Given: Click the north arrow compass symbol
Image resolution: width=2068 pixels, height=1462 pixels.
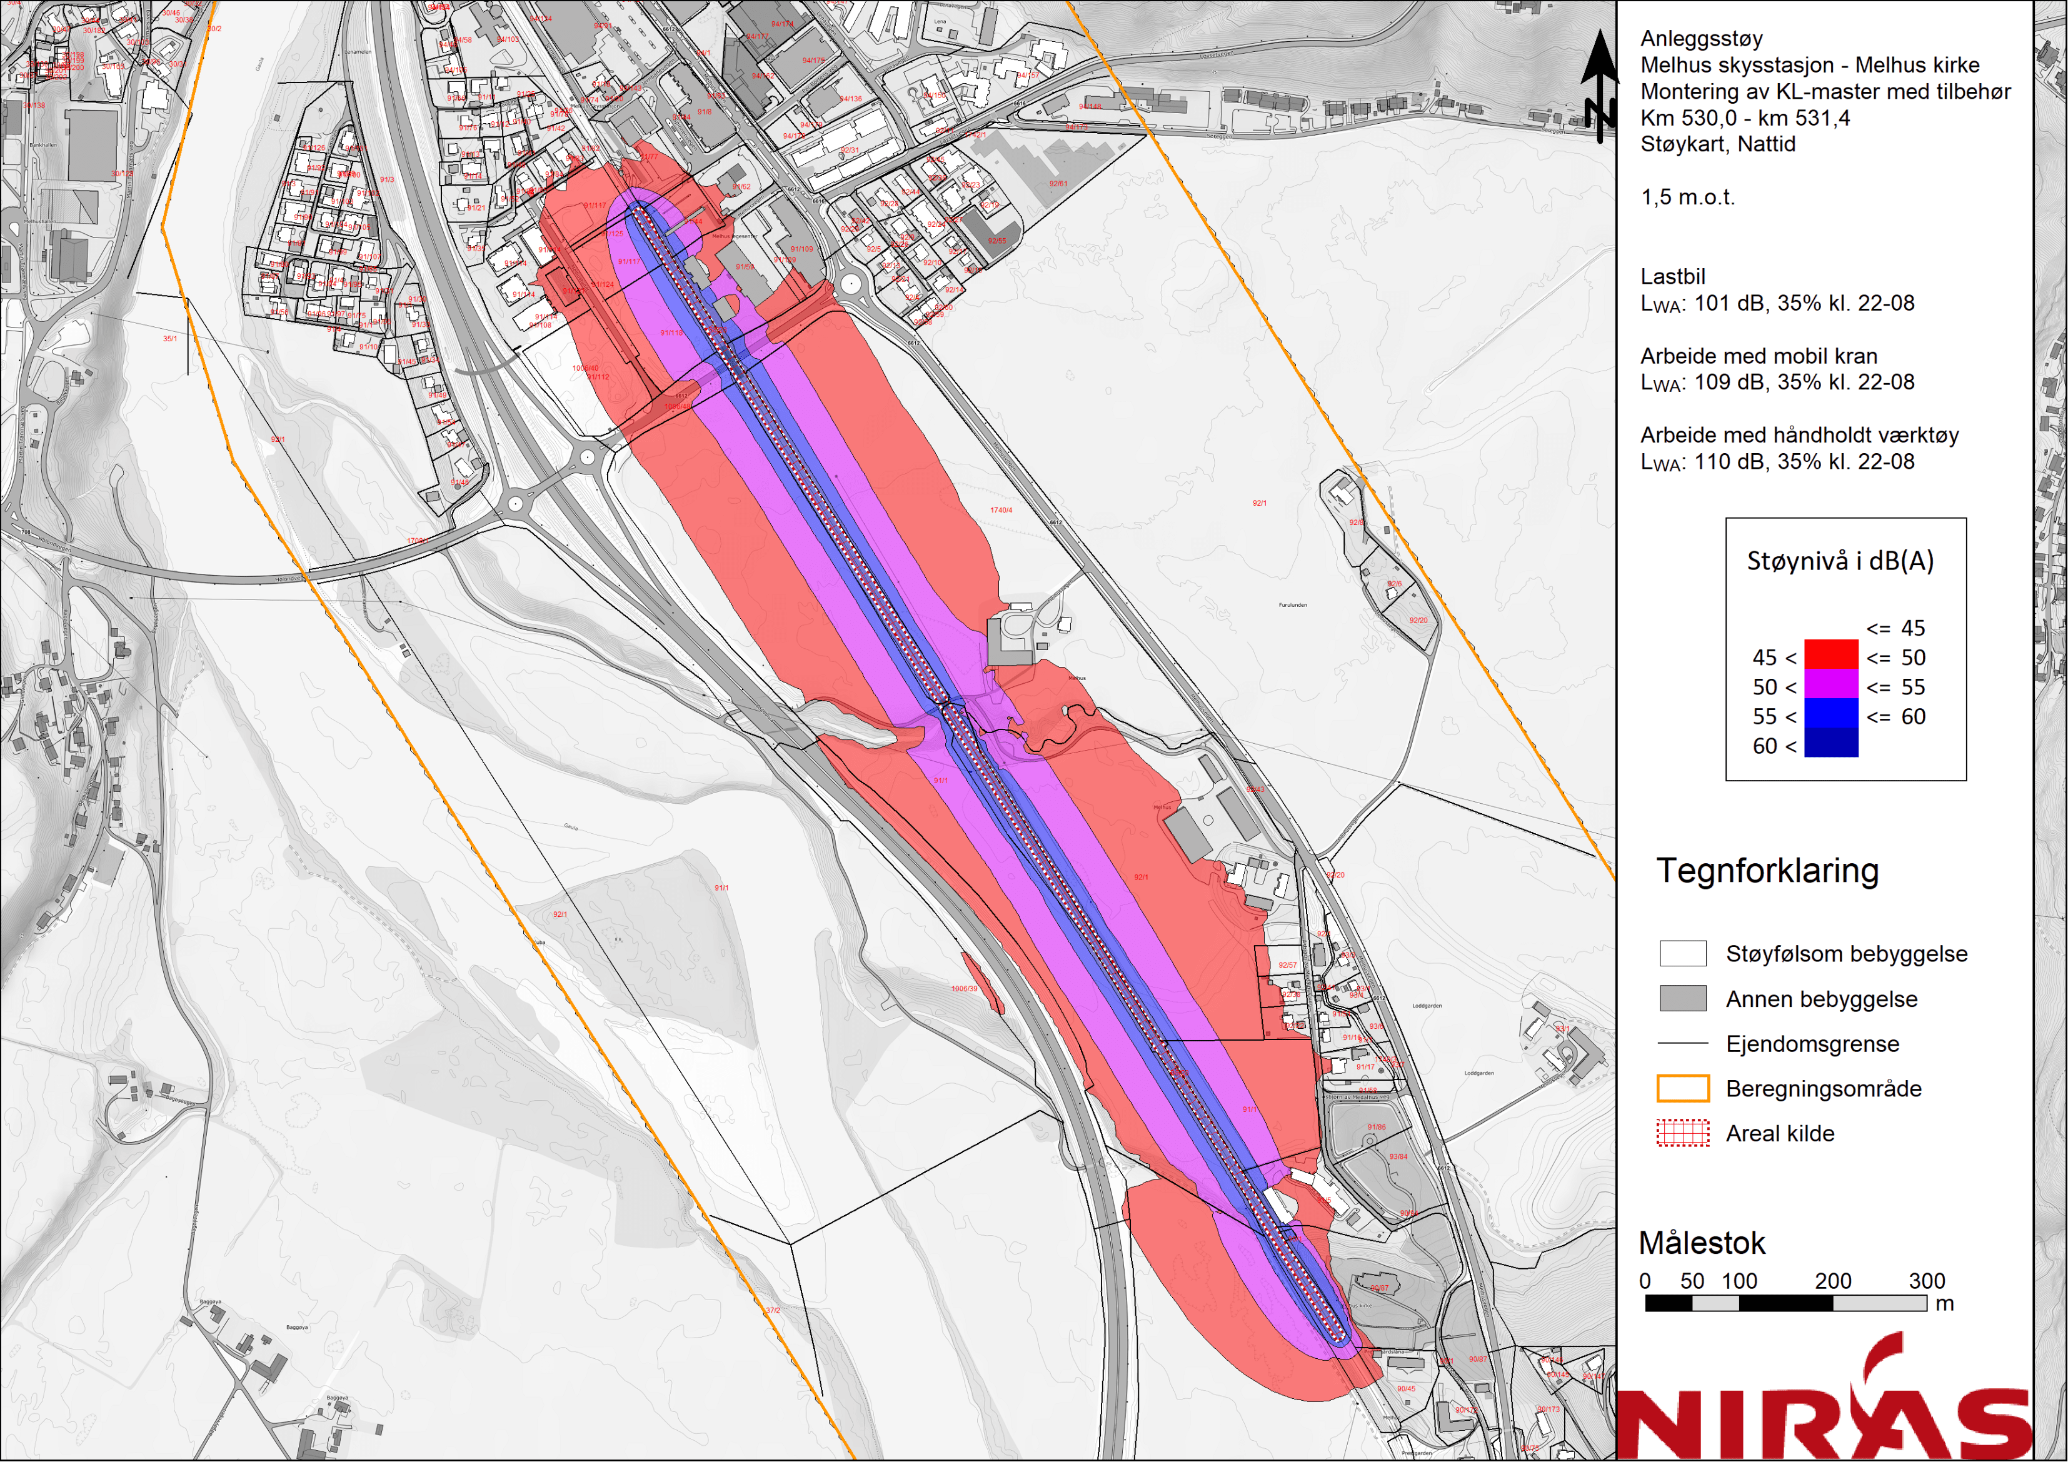Looking at the screenshot, I should [1600, 86].
